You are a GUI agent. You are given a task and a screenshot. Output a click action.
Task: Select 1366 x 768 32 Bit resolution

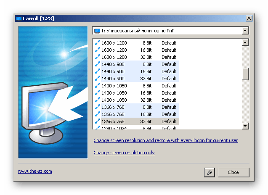[x=135, y=121]
